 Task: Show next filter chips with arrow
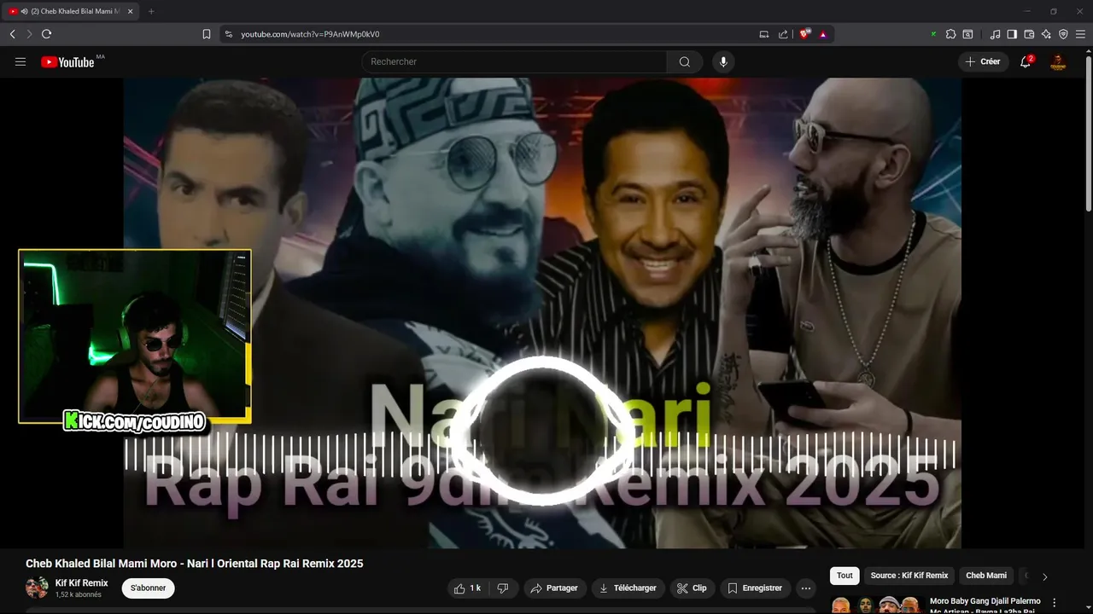1044,576
